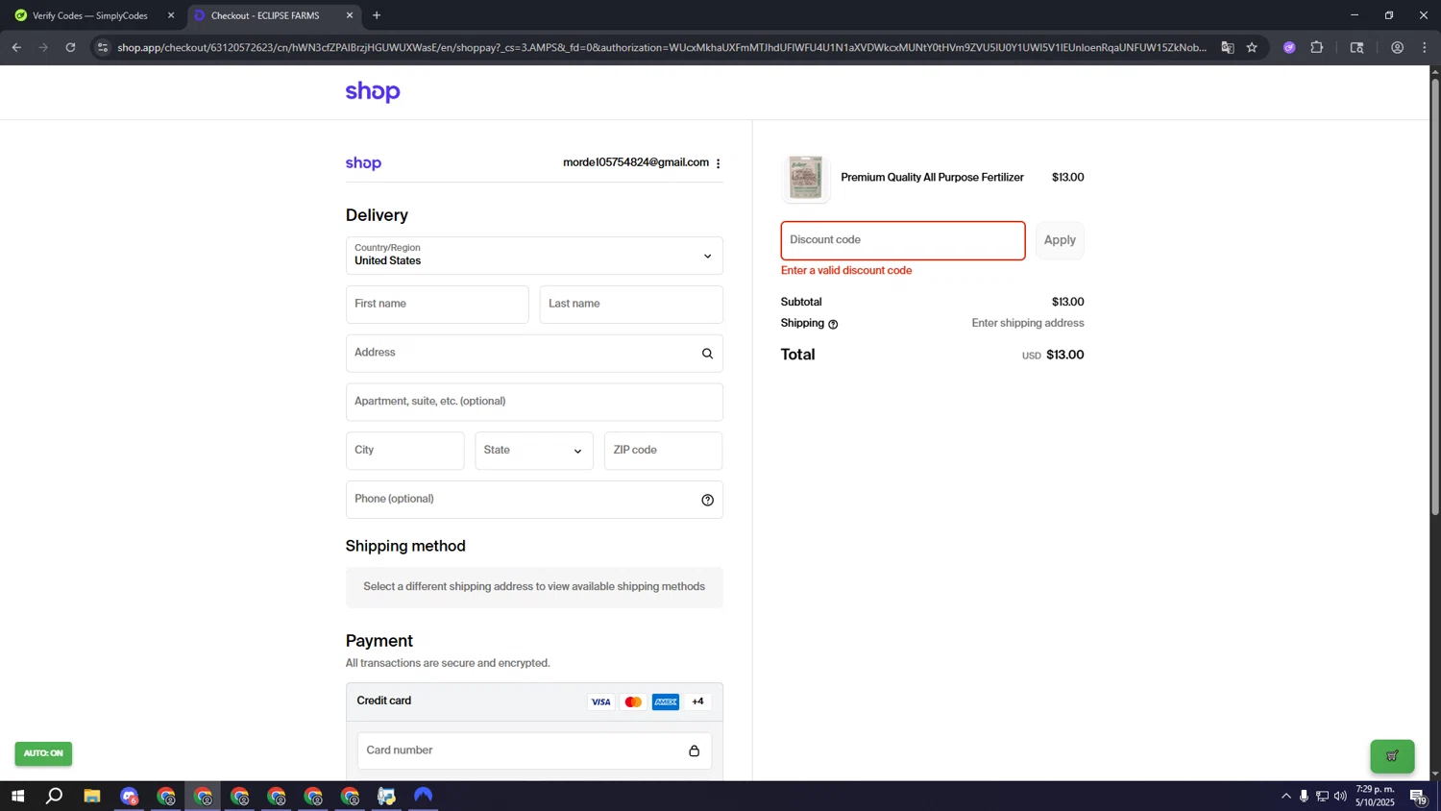Toggle the AUTO: ON badge
This screenshot has height=811, width=1441.
point(43,753)
